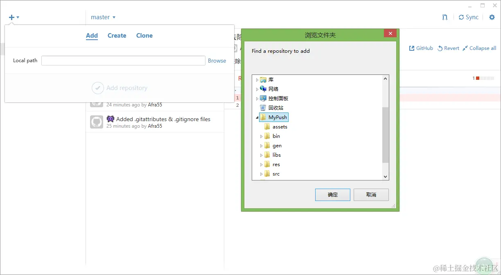Select the src folder label
501x275 pixels.
point(276,174)
